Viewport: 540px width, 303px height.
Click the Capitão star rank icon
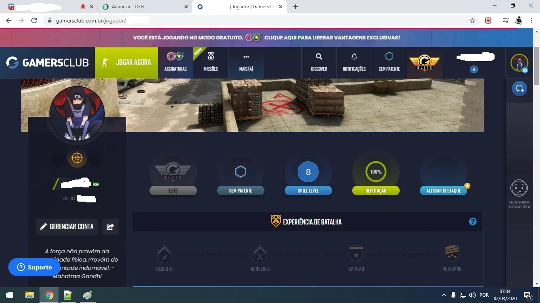pos(356,254)
